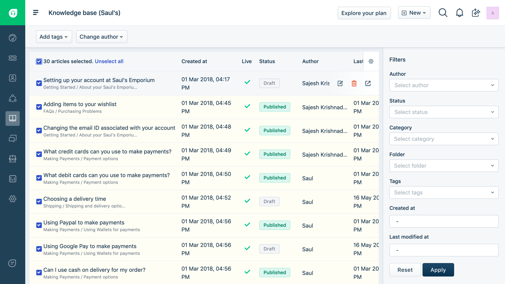This screenshot has height=284, width=505.
Task: Expand the Select status filter dropdown
Action: pos(443,112)
